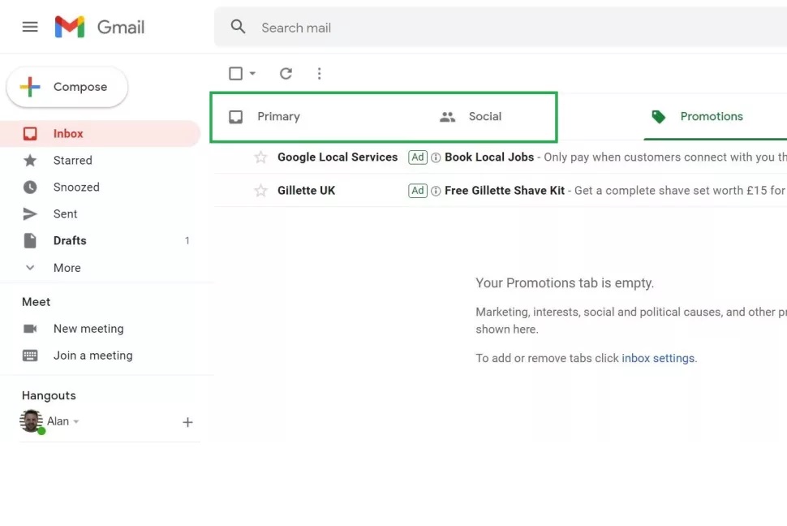
Task: Expand the More sidebar section
Action: pos(101,268)
